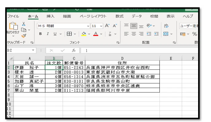
Task: Expand the underline style arrow
Action: (61, 34)
